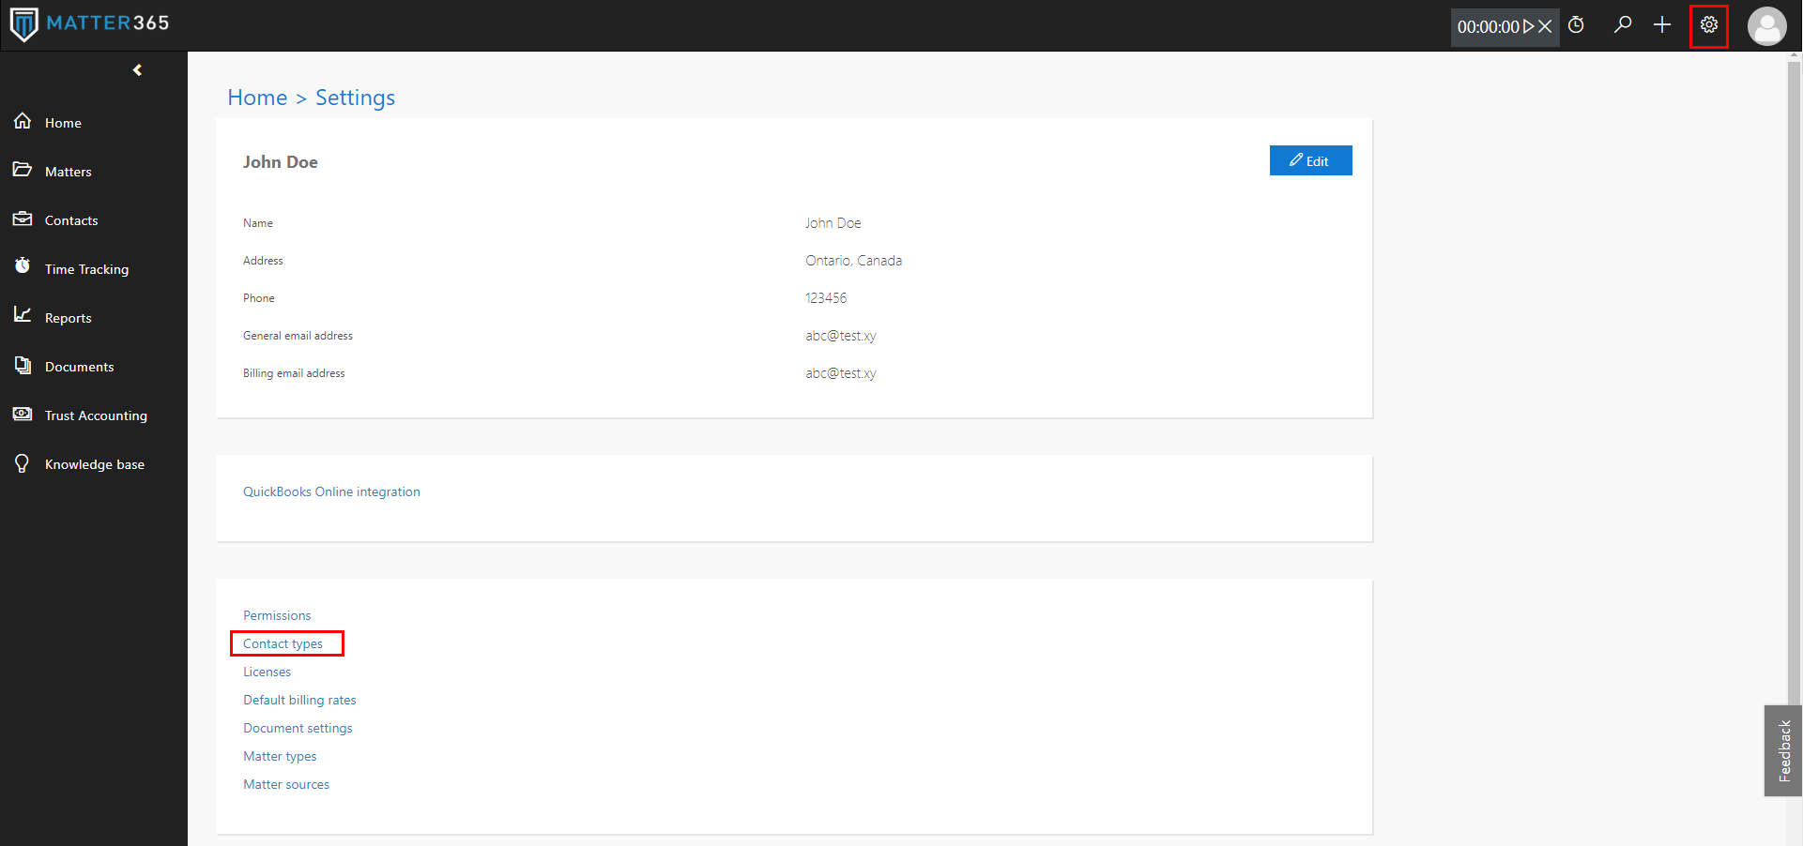Go to Matters in the sidebar

click(69, 172)
